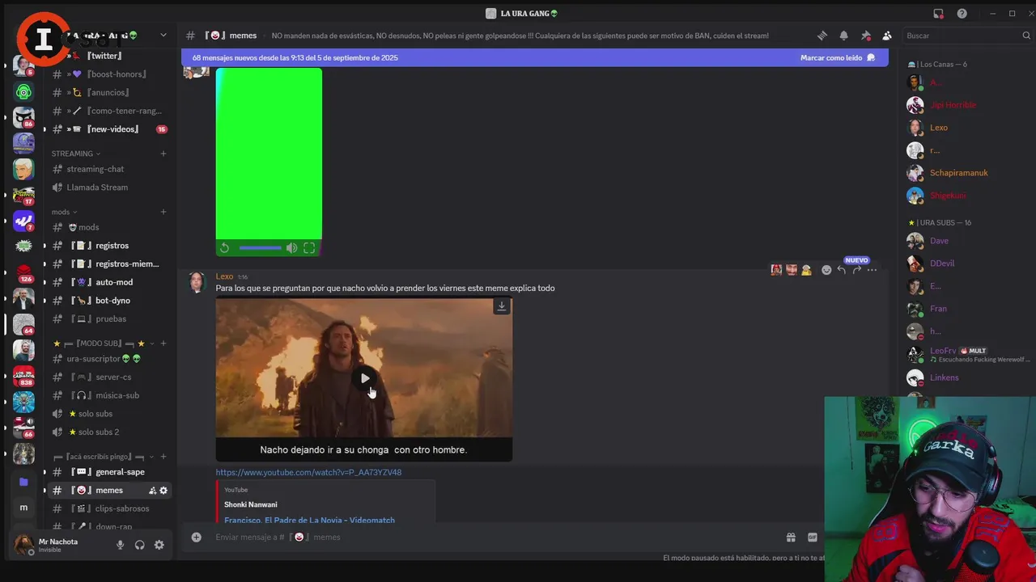This screenshot has width=1036, height=582.
Task: Create channel in the STREAMING category plus
Action: (x=163, y=154)
